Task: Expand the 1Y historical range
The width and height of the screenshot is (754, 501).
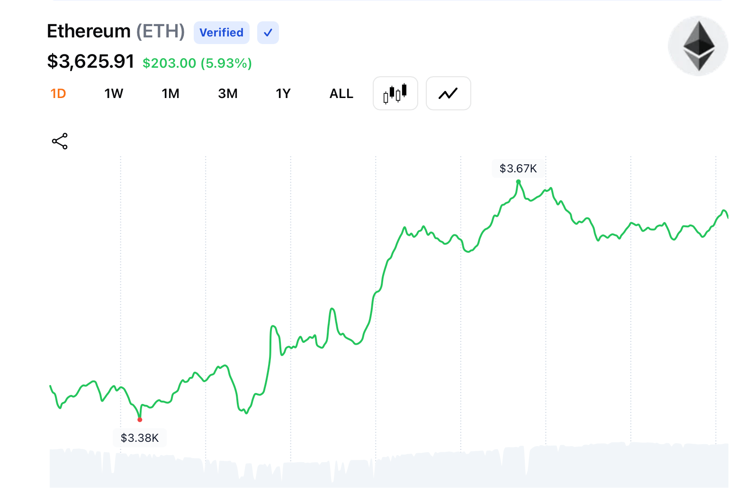Action: point(283,93)
